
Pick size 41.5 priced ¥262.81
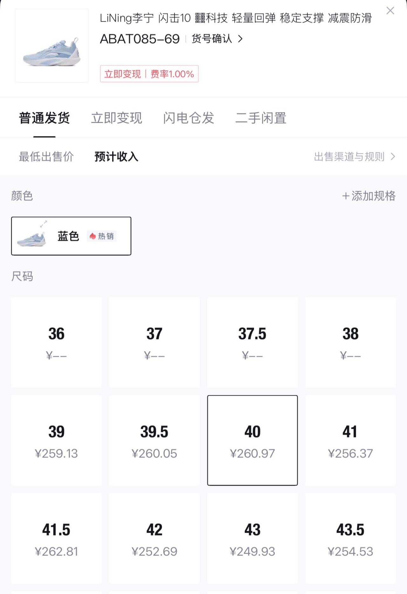tap(56, 538)
